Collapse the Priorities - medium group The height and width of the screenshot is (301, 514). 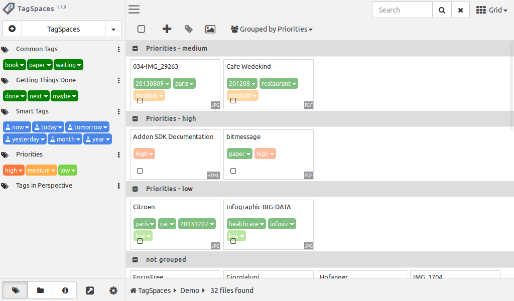(x=135, y=49)
